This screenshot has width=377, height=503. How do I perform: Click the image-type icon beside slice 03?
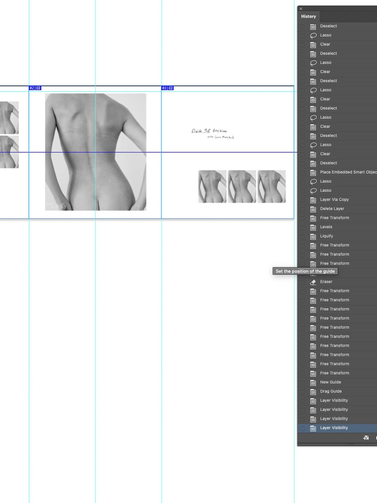coord(171,88)
